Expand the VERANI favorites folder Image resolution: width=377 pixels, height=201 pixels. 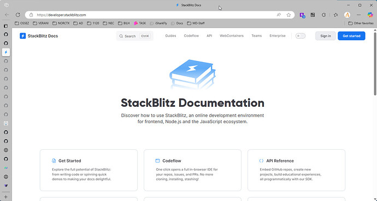[x=41, y=23]
